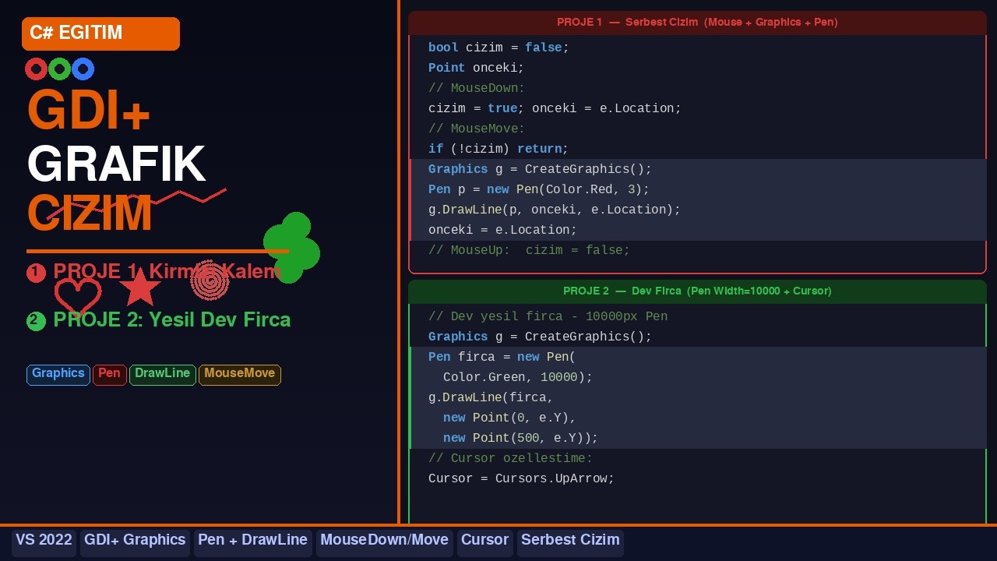
Task: Click 'Graphics g = CreateGraphics();' in PROJE 1 panel
Action: tap(540, 169)
